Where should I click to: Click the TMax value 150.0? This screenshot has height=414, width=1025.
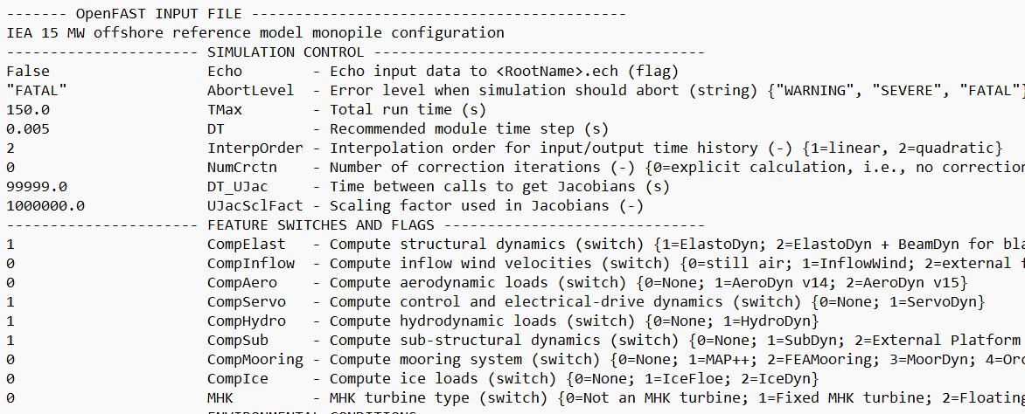point(28,110)
